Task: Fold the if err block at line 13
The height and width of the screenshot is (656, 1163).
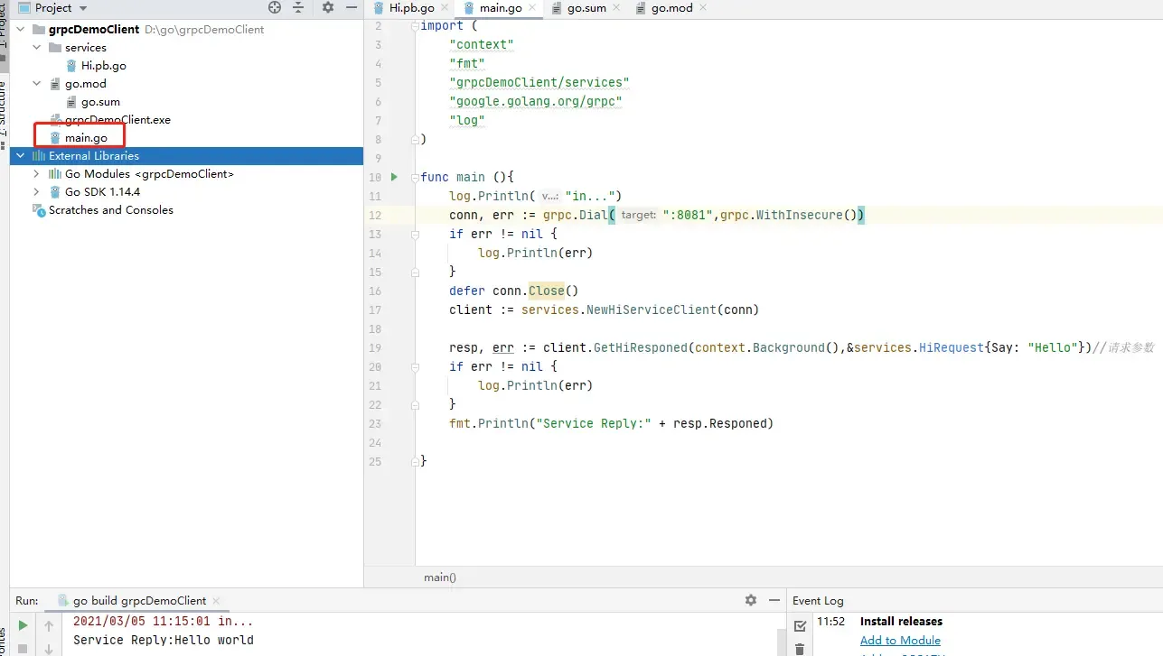Action: click(x=415, y=235)
